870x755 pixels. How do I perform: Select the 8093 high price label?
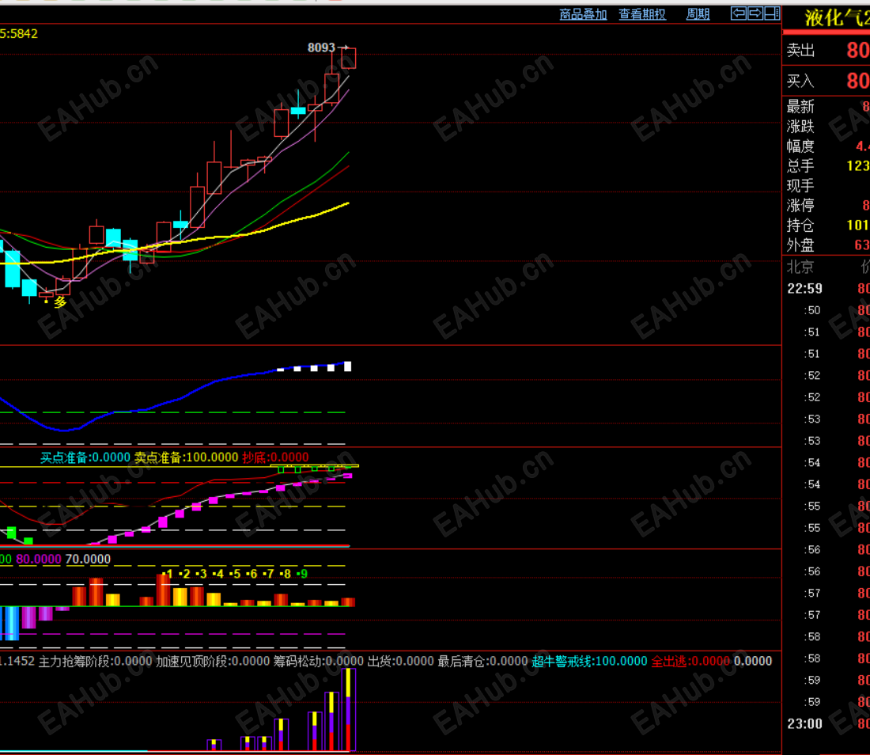321,47
